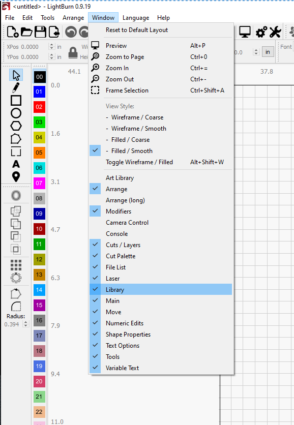
Task: Select the Position Laser pin tool
Action: point(16,177)
